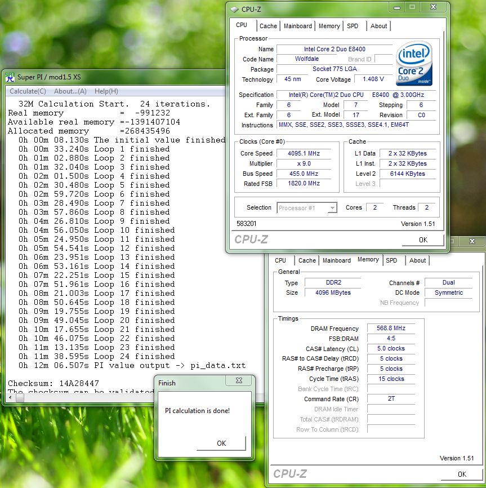Click the CAS# Latency value 5.0 clocks
The image size is (486, 488).
click(391, 348)
